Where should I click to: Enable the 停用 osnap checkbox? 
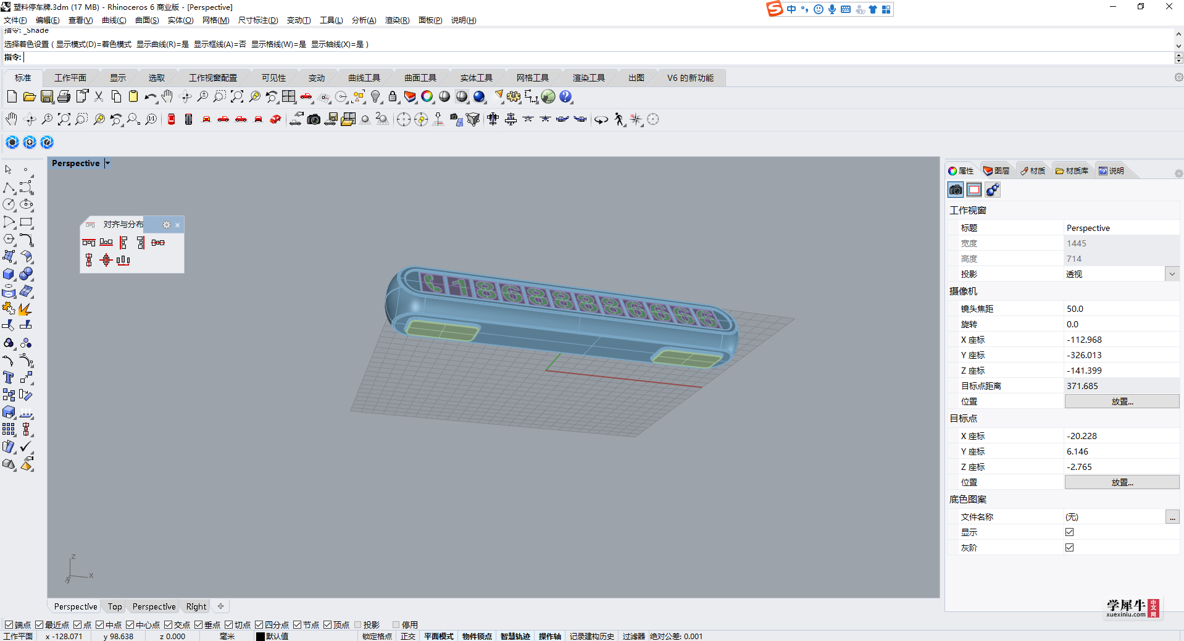pyautogui.click(x=396, y=625)
